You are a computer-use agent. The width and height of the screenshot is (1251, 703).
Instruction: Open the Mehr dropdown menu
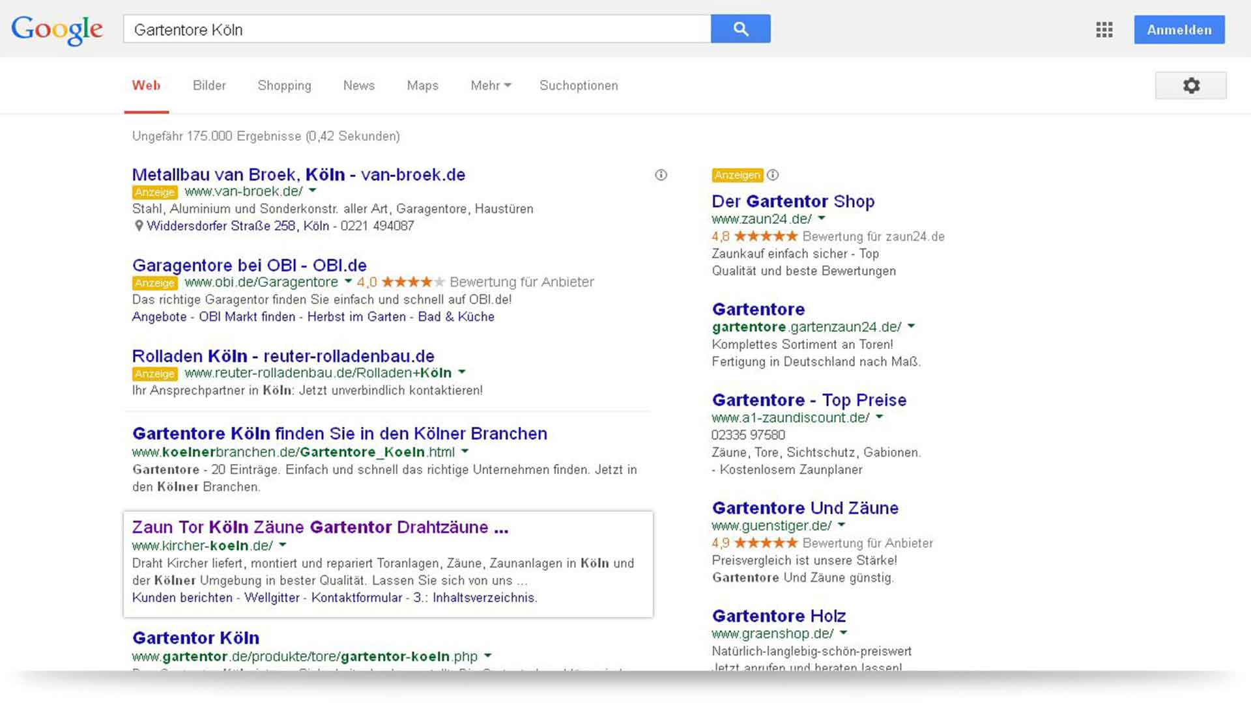pyautogui.click(x=491, y=85)
